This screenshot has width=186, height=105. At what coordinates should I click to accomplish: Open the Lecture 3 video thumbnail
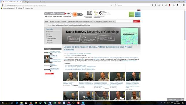[x=102, y=76]
